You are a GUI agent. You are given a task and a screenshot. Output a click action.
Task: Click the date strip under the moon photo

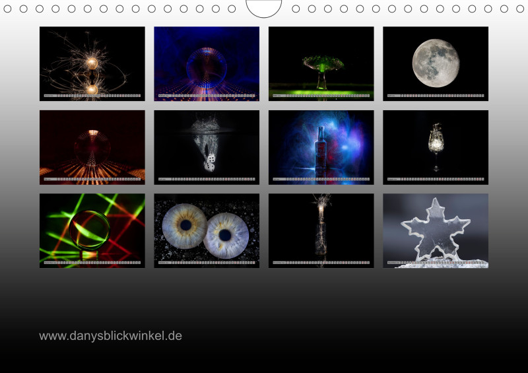[436, 96]
